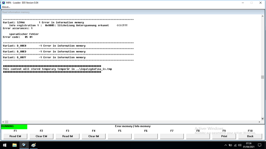Click 'Sitzheizung Unterspannung erkannt' info line
This screenshot has width=266, height=149.
pyautogui.click(x=68, y=25)
